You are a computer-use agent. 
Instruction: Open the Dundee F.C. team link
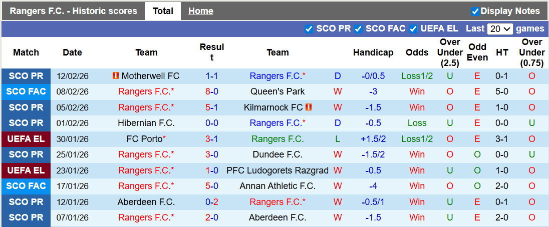click(278, 154)
